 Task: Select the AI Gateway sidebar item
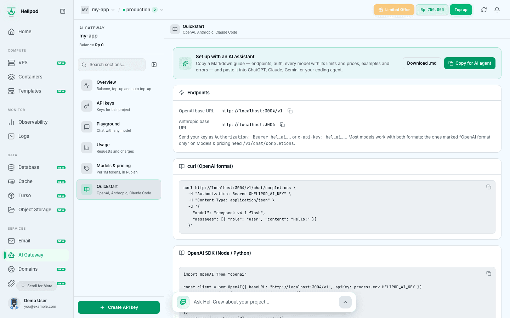coord(36,255)
